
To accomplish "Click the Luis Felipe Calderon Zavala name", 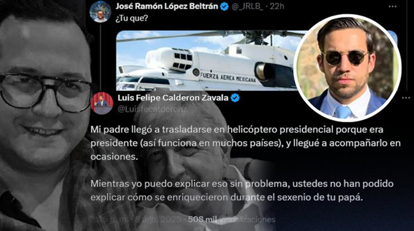I will (173, 98).
